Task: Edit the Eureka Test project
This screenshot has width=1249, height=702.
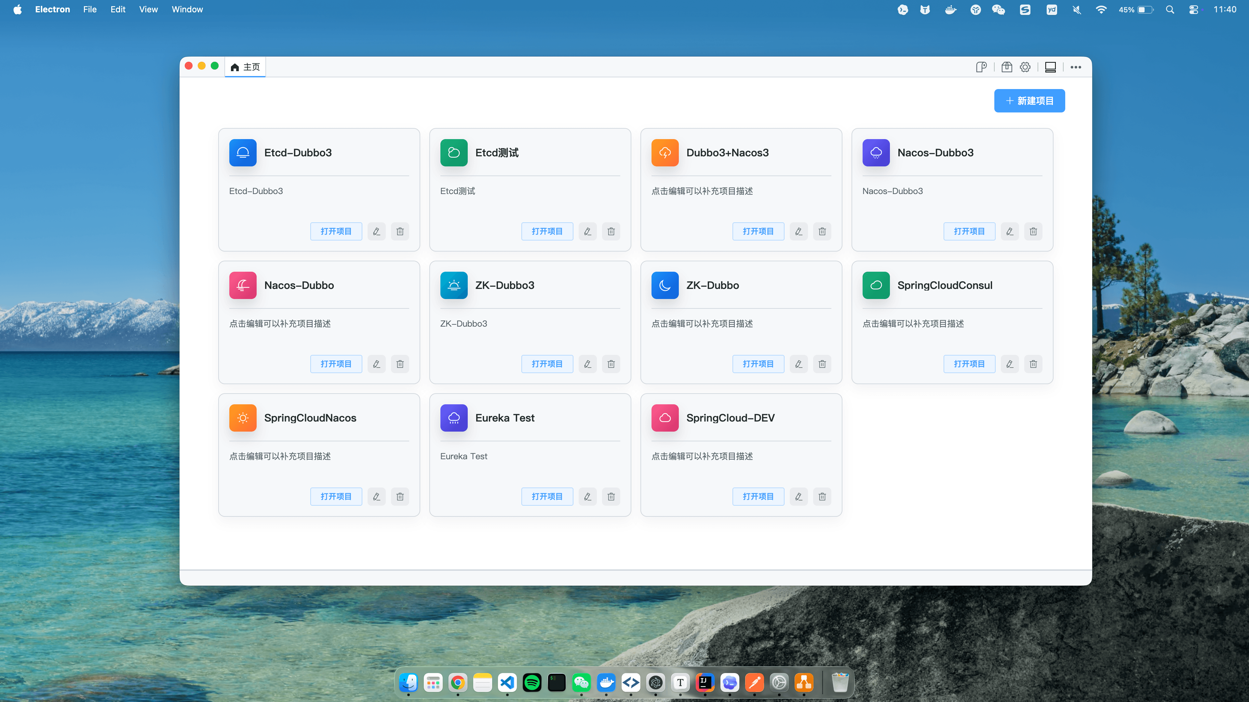Action: pyautogui.click(x=587, y=497)
